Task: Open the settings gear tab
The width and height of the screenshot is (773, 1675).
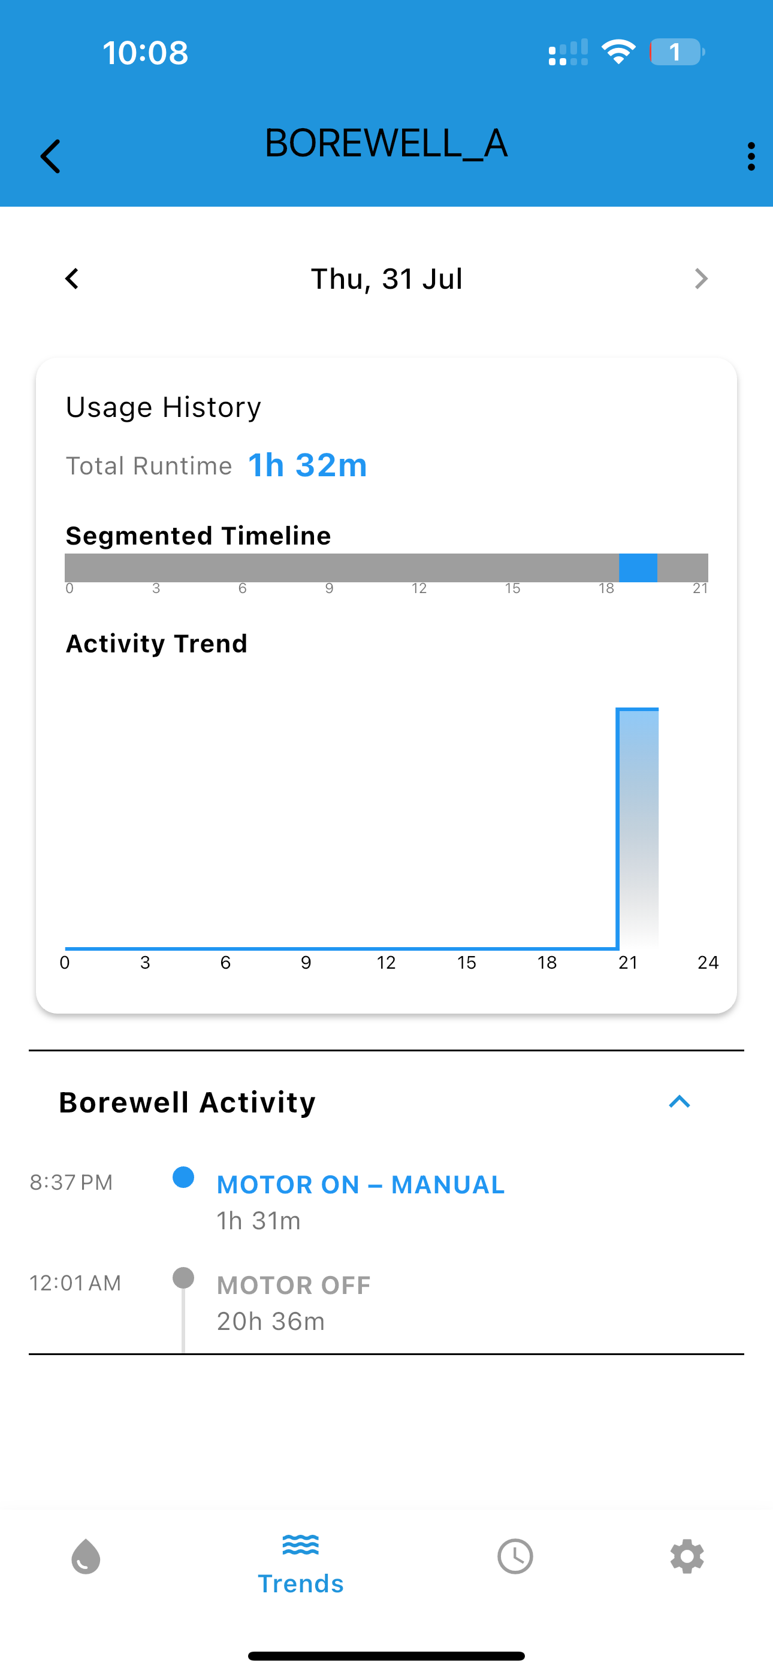Action: coord(687,1556)
